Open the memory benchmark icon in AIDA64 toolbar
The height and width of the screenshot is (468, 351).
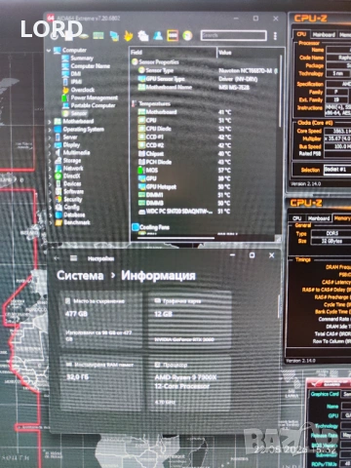[x=98, y=35]
